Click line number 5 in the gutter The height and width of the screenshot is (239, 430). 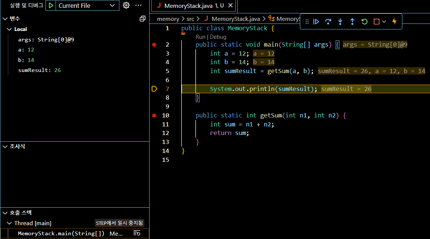(167, 71)
